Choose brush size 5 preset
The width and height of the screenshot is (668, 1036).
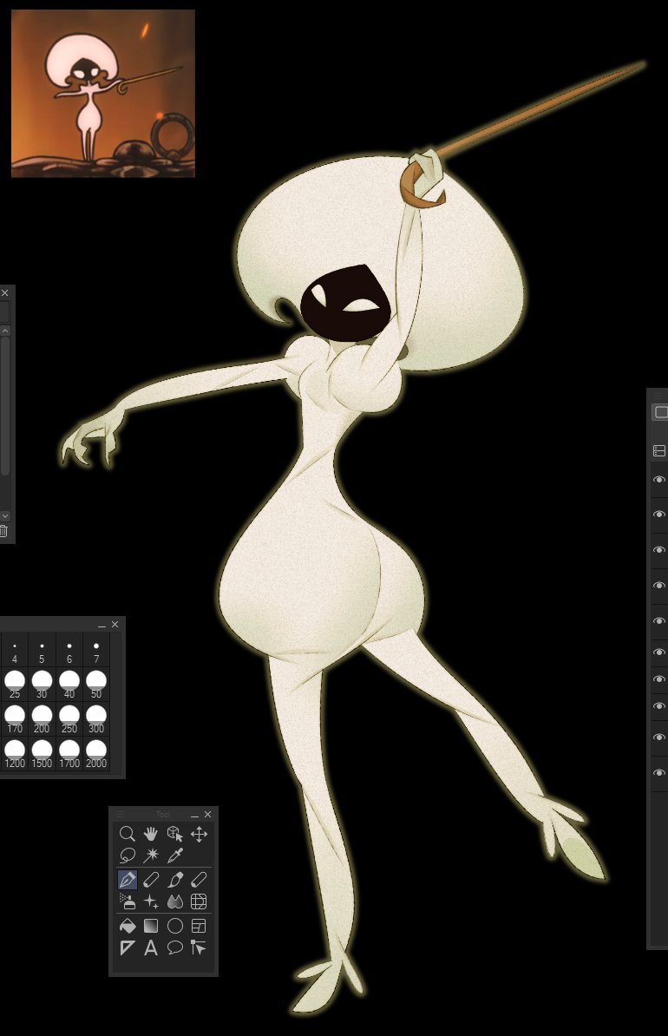pos(42,651)
